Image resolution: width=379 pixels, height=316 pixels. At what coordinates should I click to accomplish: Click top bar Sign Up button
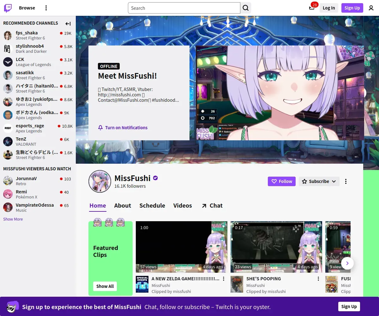[x=352, y=8]
